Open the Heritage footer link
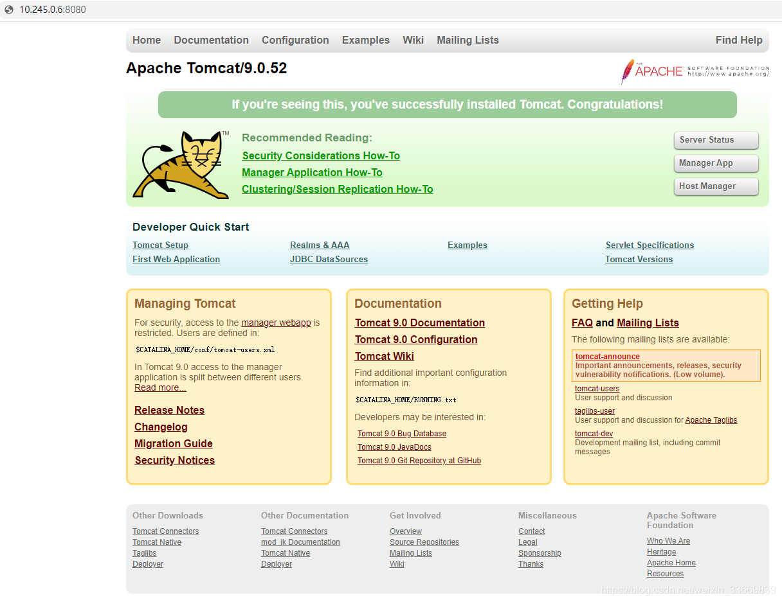This screenshot has width=782, height=602. click(661, 552)
